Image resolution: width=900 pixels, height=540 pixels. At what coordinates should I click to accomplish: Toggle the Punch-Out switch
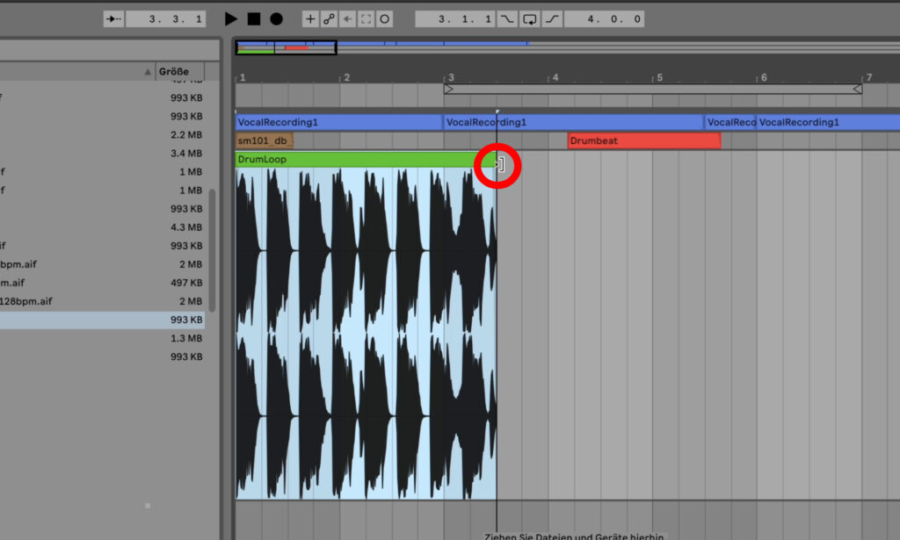pos(552,19)
